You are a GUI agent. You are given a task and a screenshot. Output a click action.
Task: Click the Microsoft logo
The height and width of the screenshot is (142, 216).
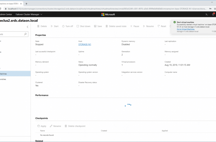tap(108, 14)
